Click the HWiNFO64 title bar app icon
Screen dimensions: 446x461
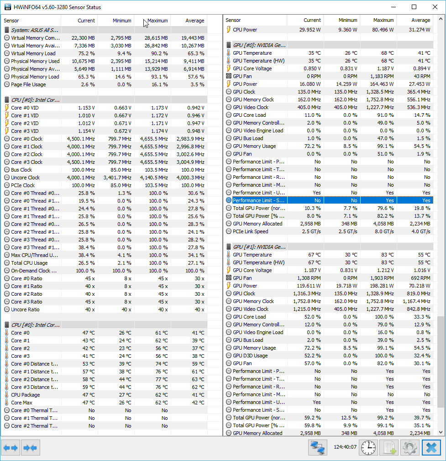point(8,7)
